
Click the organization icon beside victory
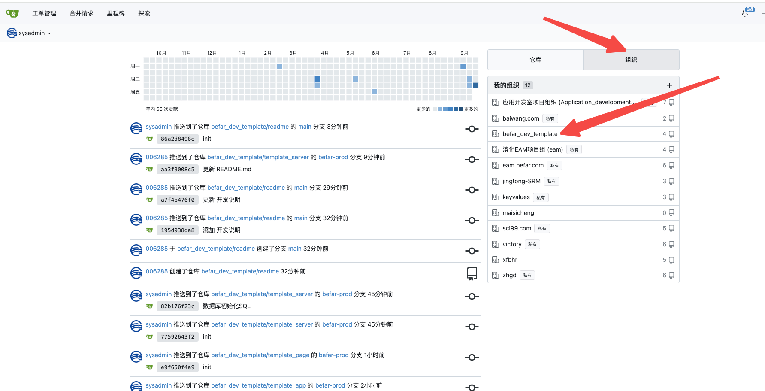496,244
